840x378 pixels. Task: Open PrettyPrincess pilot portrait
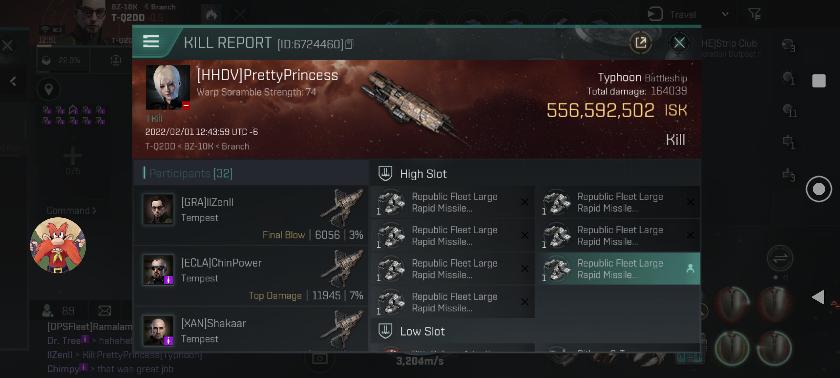[x=168, y=87]
